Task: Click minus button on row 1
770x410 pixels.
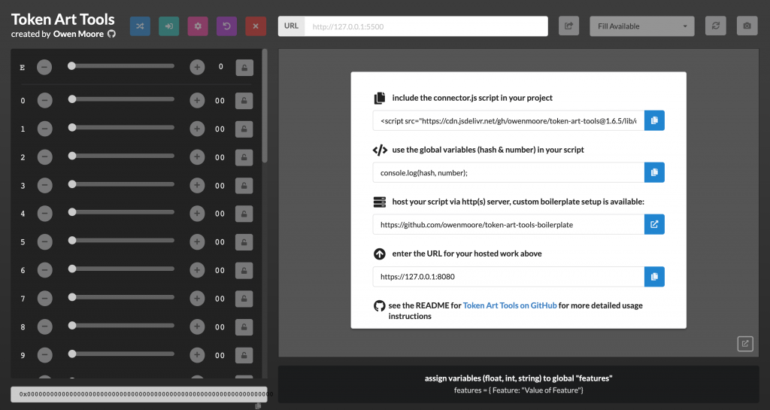Action: [44, 129]
